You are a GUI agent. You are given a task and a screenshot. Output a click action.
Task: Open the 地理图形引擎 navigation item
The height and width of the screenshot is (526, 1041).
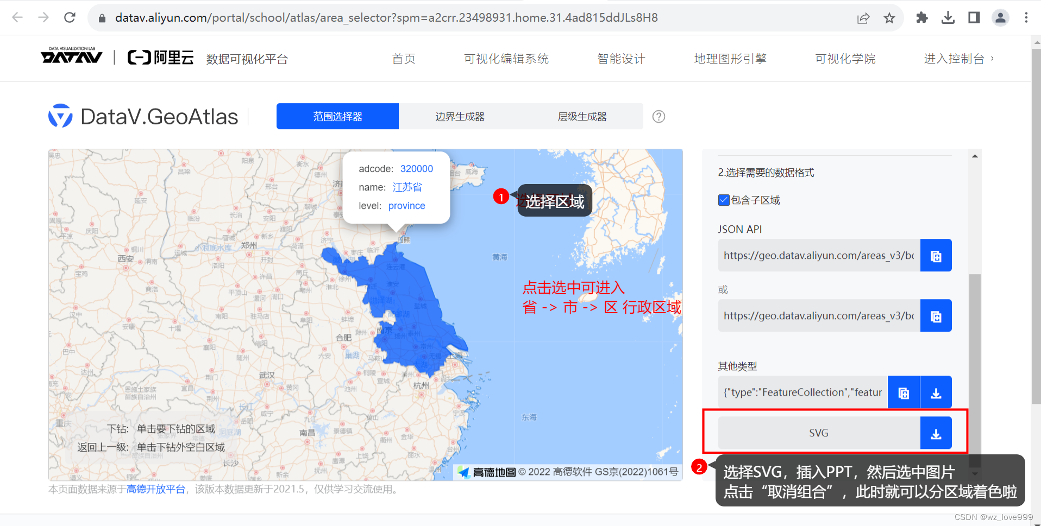pos(730,59)
